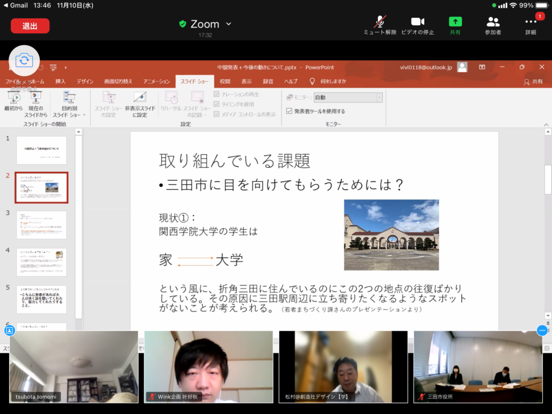Restore down the PowerPoint window
Viewport: 552px width, 414px height.
click(x=522, y=67)
